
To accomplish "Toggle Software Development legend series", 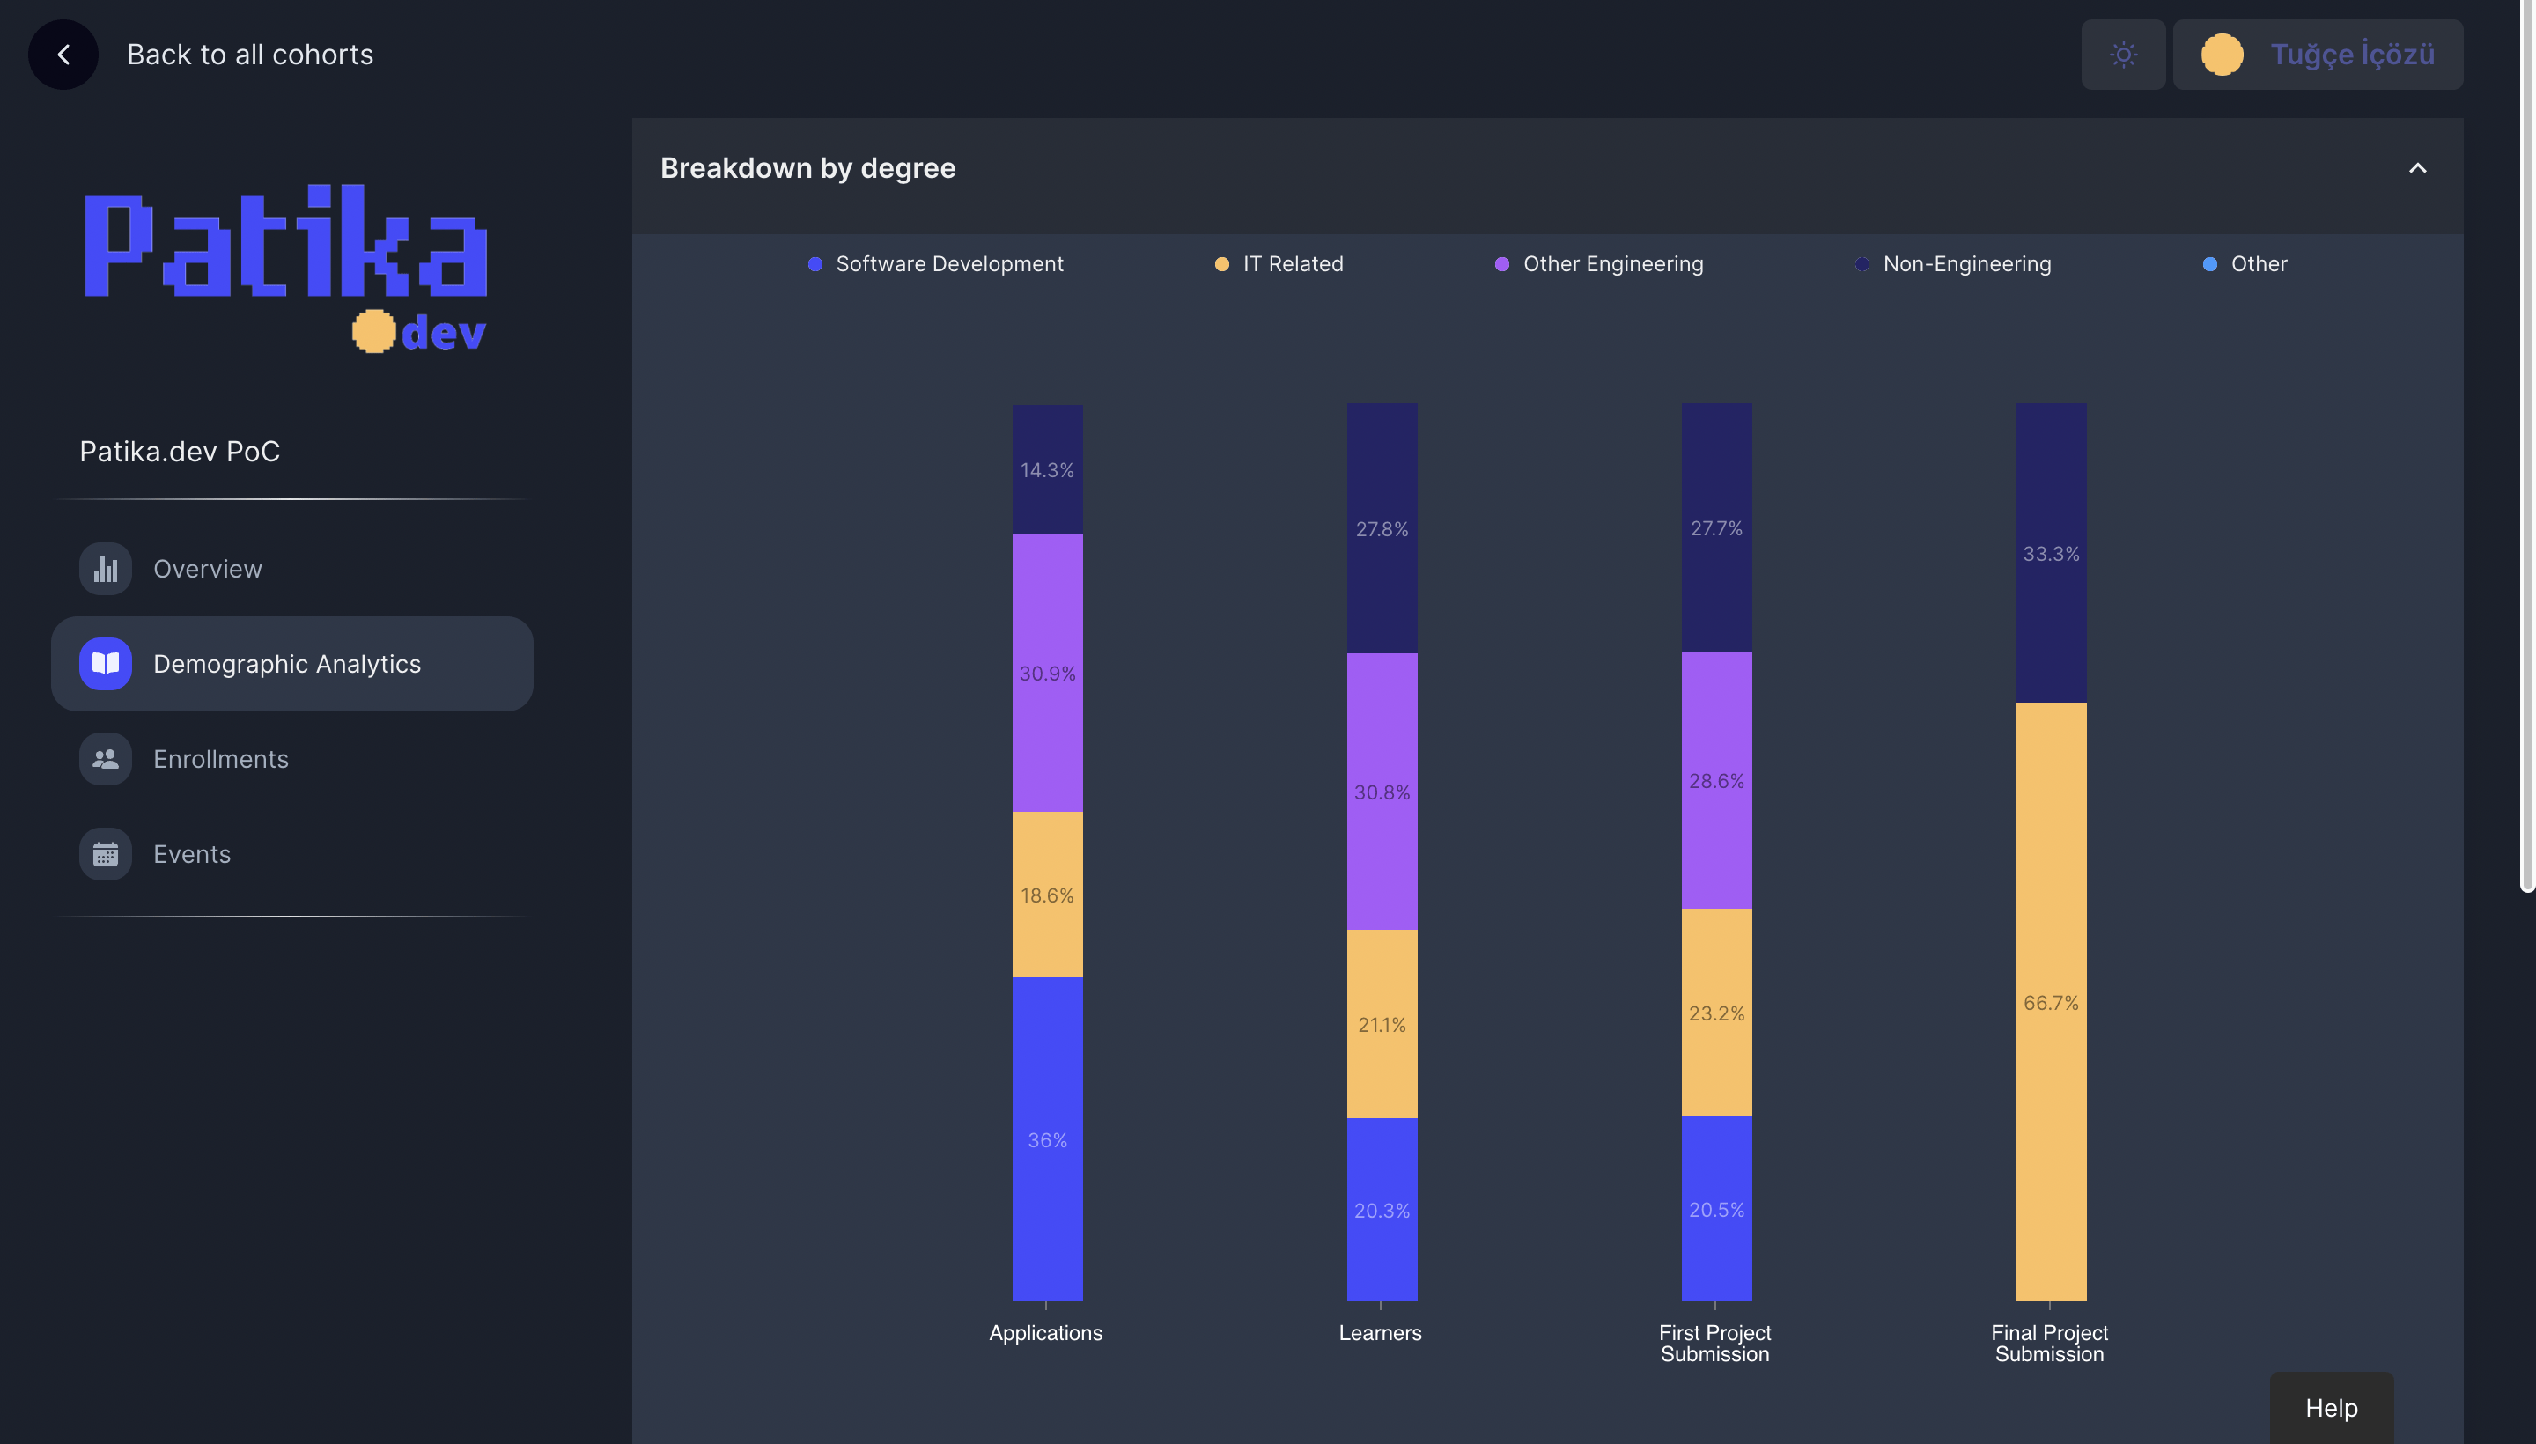I will pos(948,264).
